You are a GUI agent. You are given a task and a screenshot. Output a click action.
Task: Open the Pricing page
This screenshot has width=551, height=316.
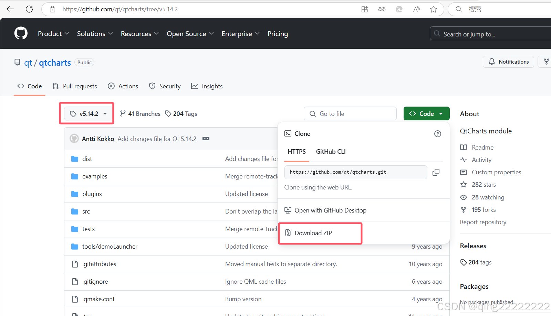tap(278, 34)
